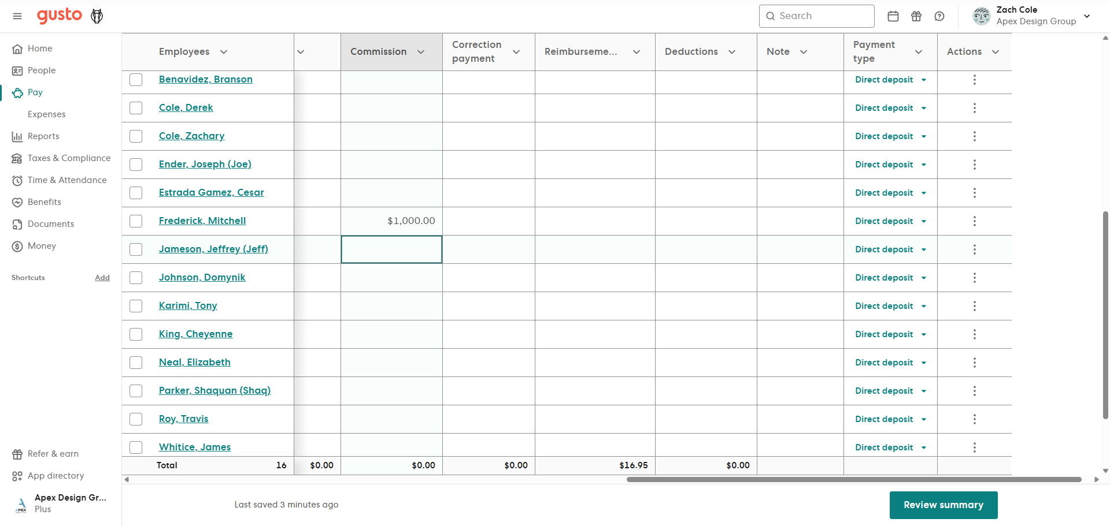Image resolution: width=1110 pixels, height=526 pixels.
Task: Open three-dot actions for Cole, Derek
Action: tap(975, 108)
